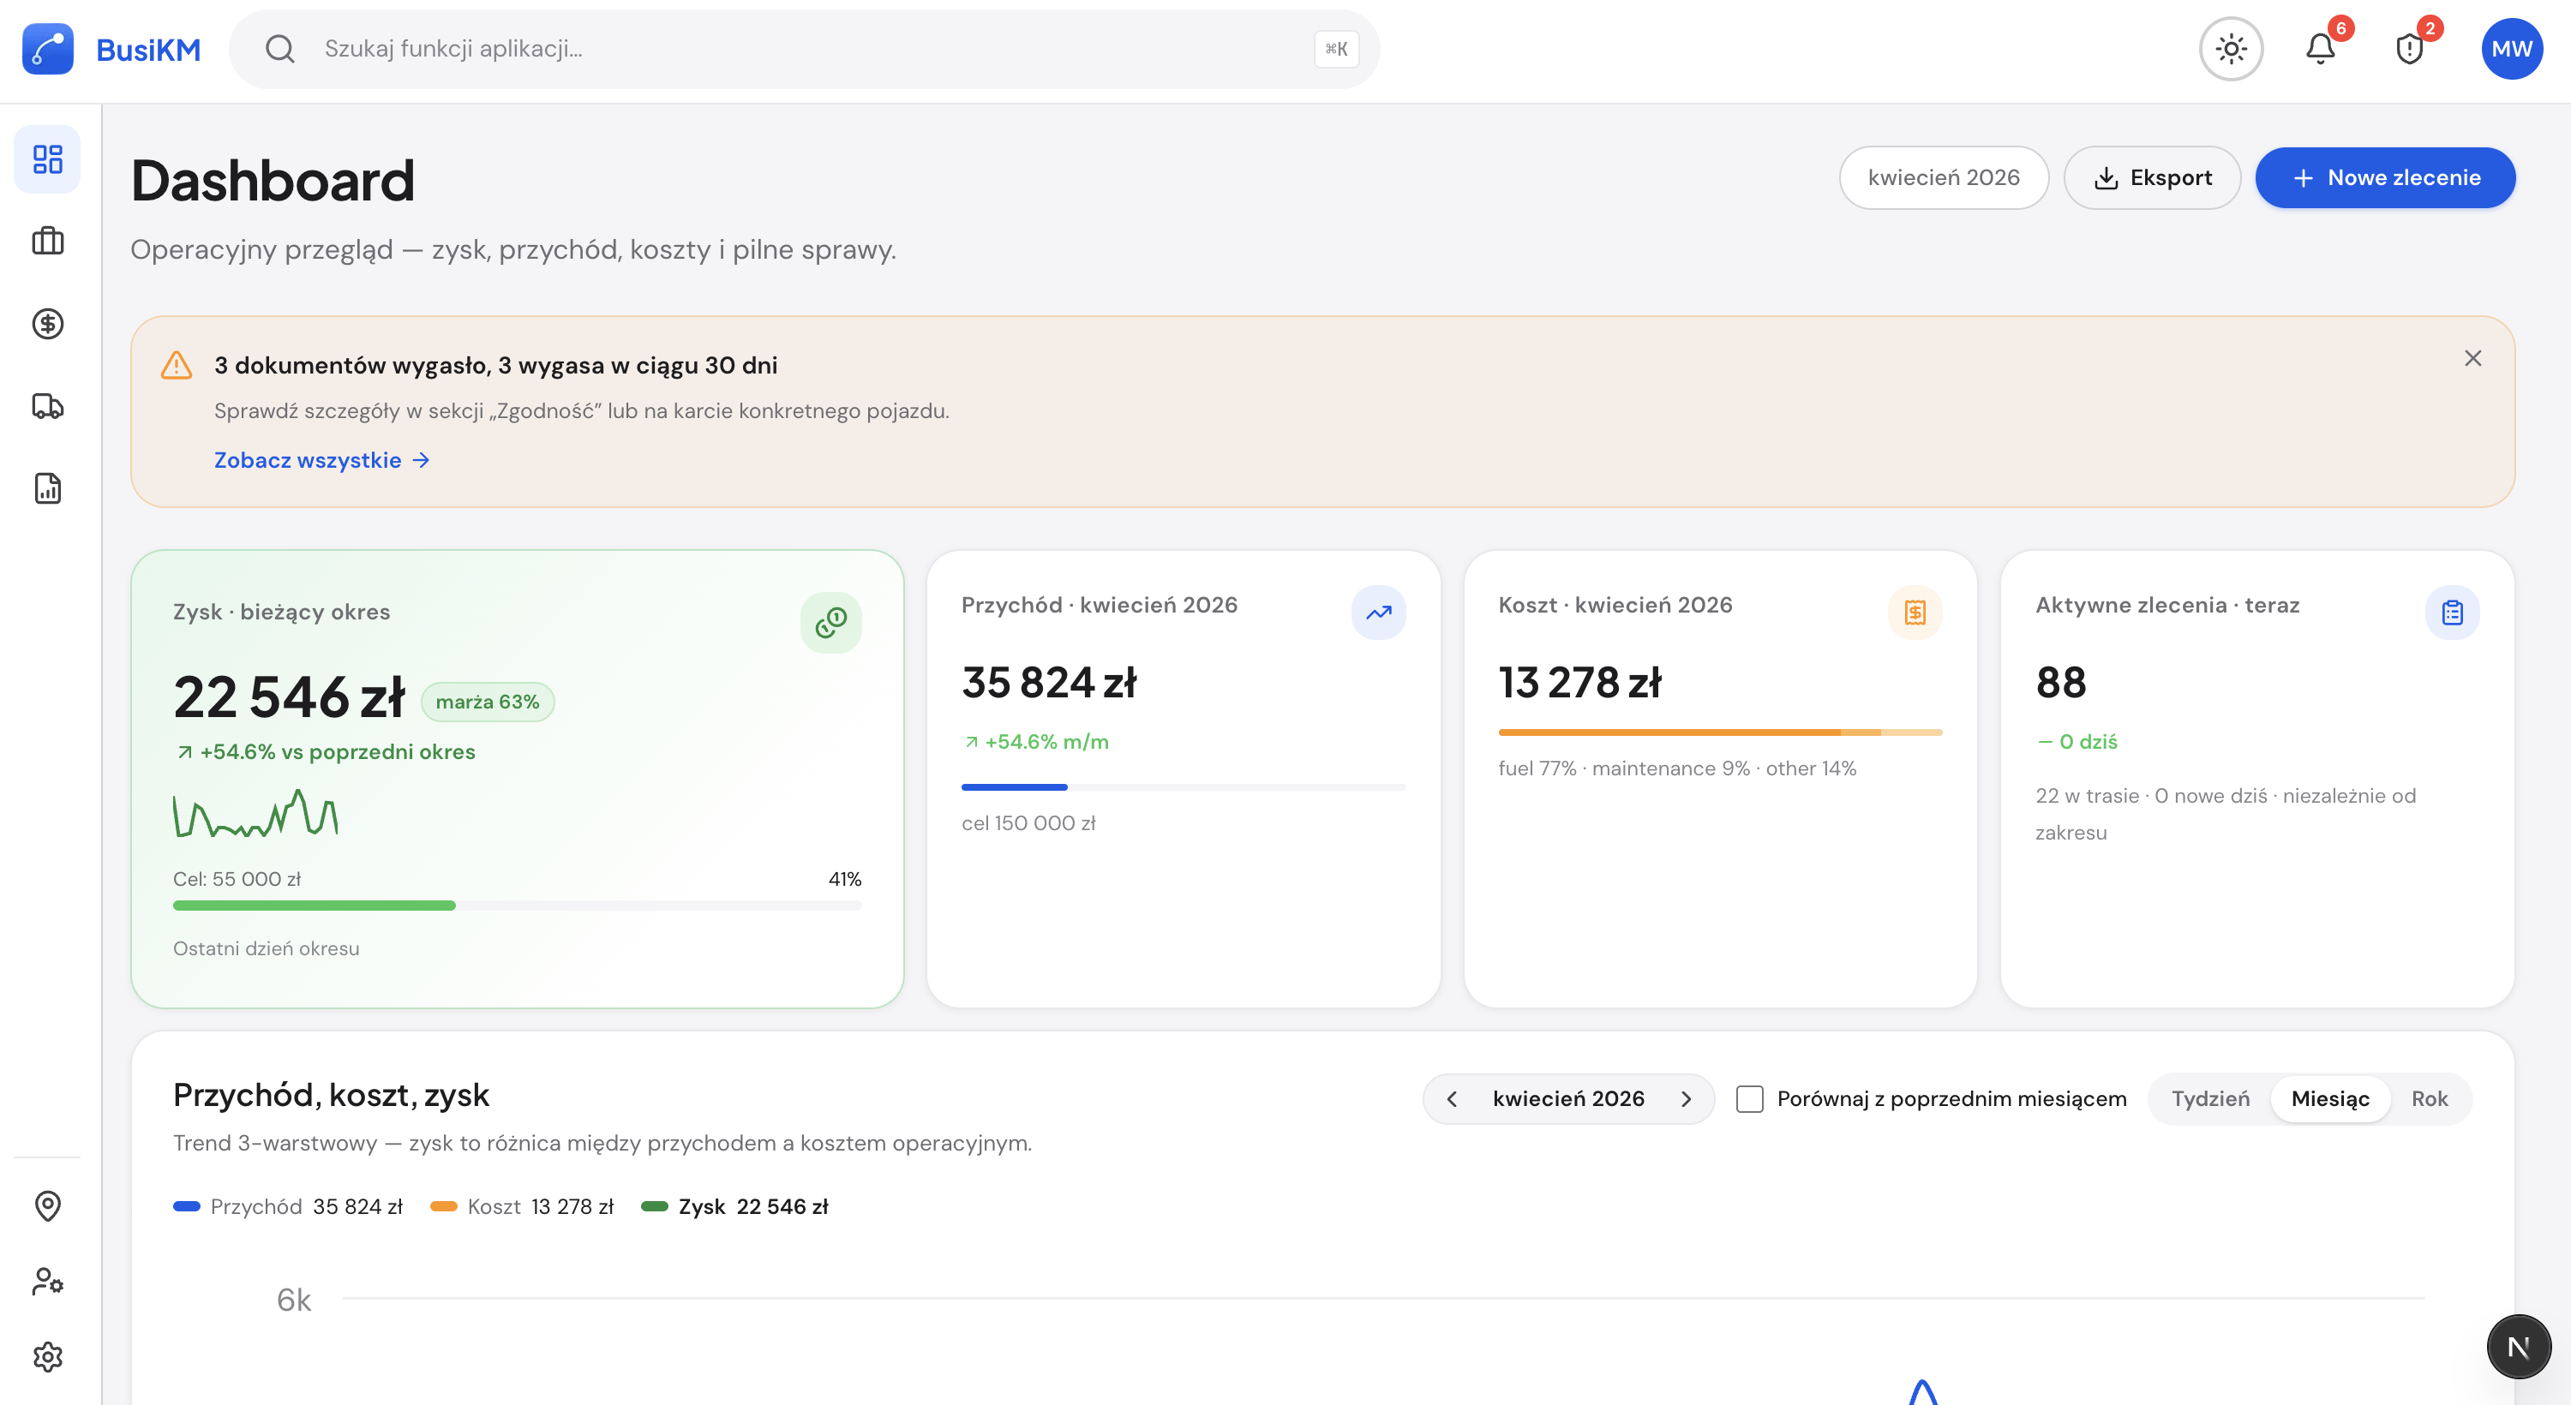Screen dimensions: 2571x1405
Task: Click the Aktywne zlecenia clipboard icon
Action: (x=2452, y=613)
